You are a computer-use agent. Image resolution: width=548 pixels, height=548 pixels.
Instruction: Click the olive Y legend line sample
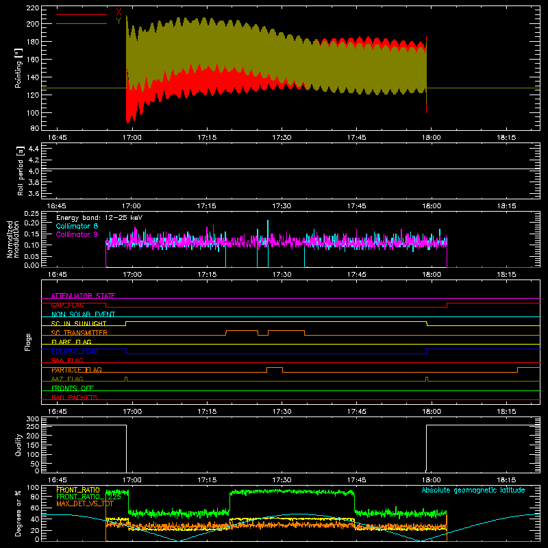(x=82, y=23)
